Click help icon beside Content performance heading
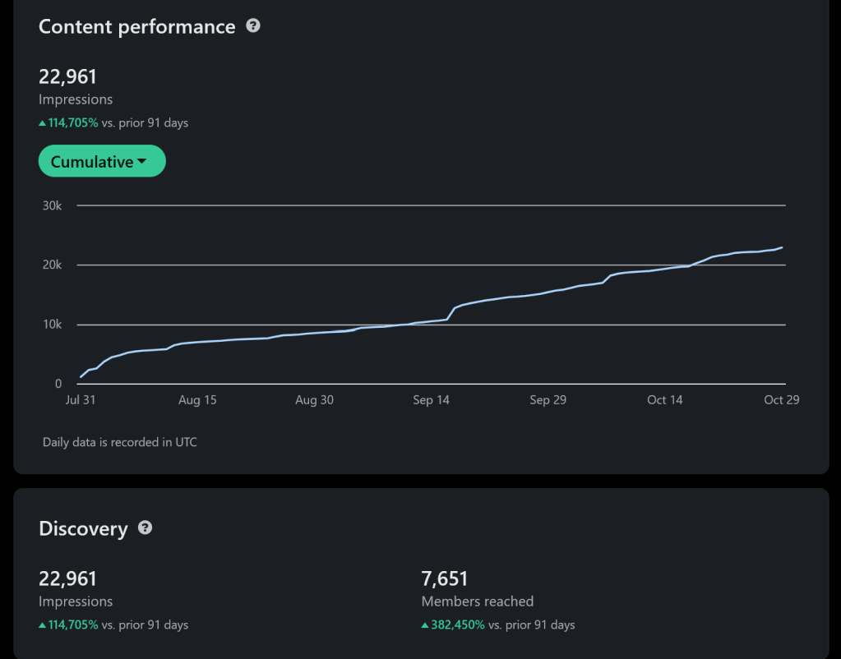Image resolution: width=841 pixels, height=659 pixels. pos(253,26)
